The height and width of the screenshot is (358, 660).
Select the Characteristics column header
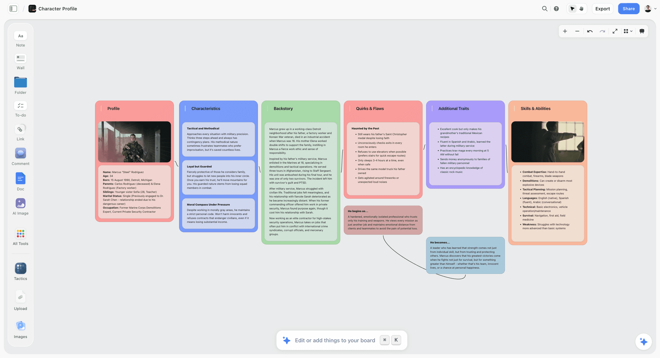[x=206, y=109]
